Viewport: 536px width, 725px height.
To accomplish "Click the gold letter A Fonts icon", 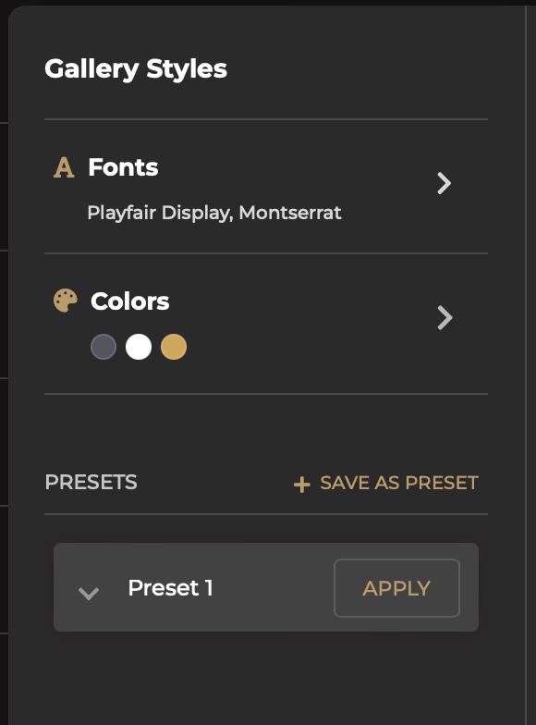I will pos(64,167).
